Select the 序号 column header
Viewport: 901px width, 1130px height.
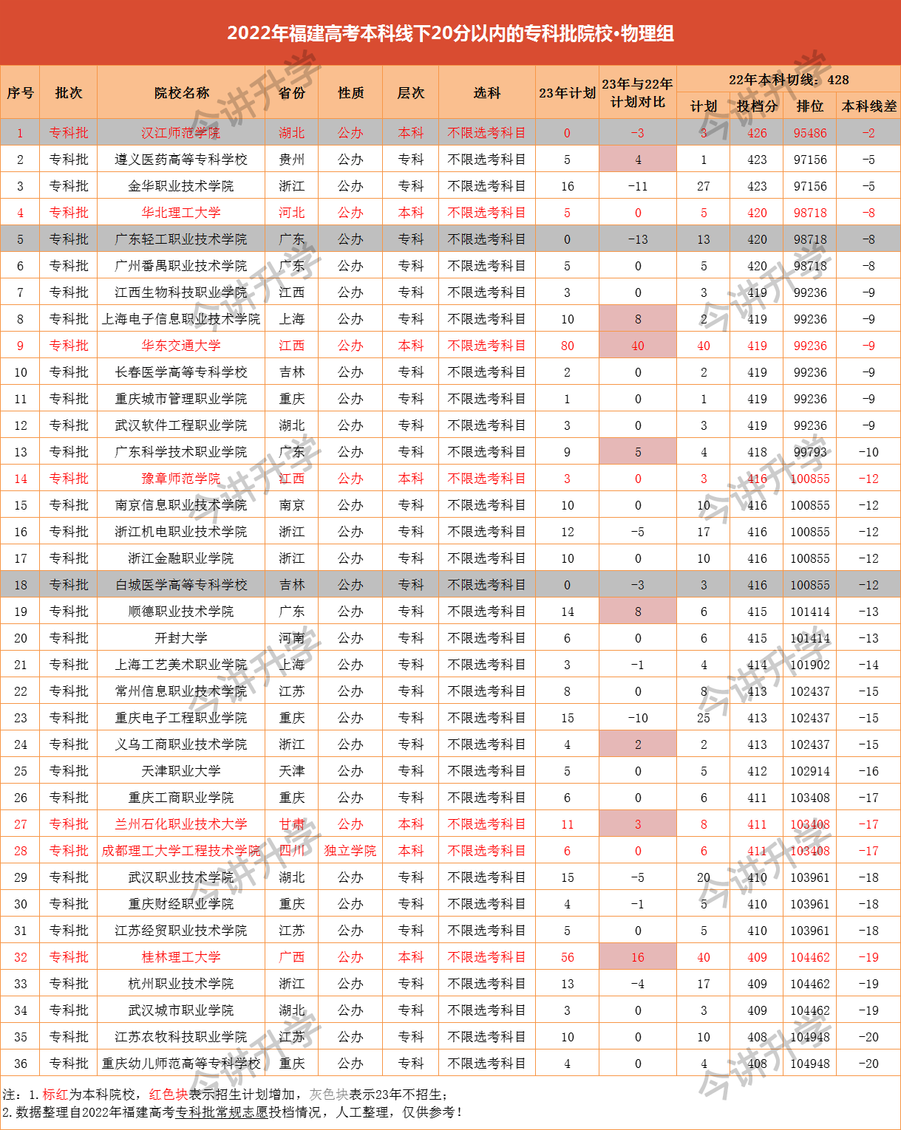20,92
